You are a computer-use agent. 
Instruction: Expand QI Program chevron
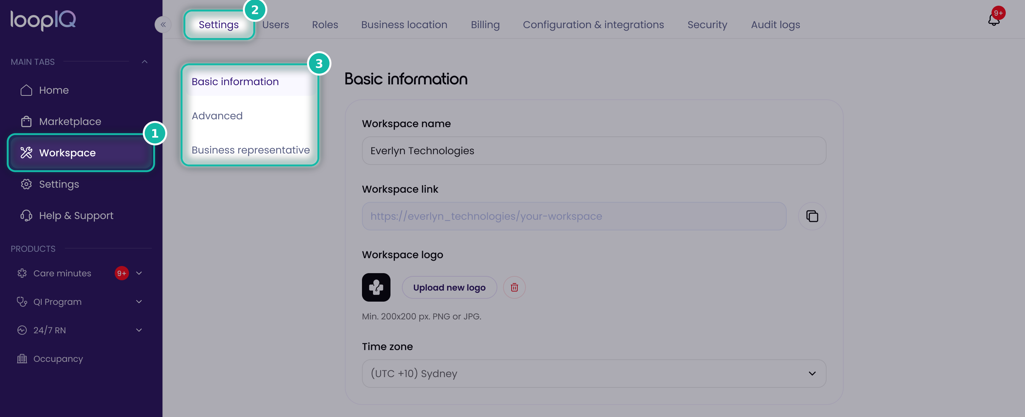(x=139, y=302)
